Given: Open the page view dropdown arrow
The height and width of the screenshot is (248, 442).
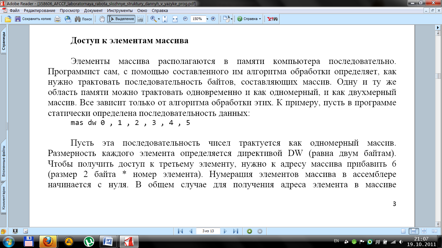Looking at the screenshot, I should point(232,19).
